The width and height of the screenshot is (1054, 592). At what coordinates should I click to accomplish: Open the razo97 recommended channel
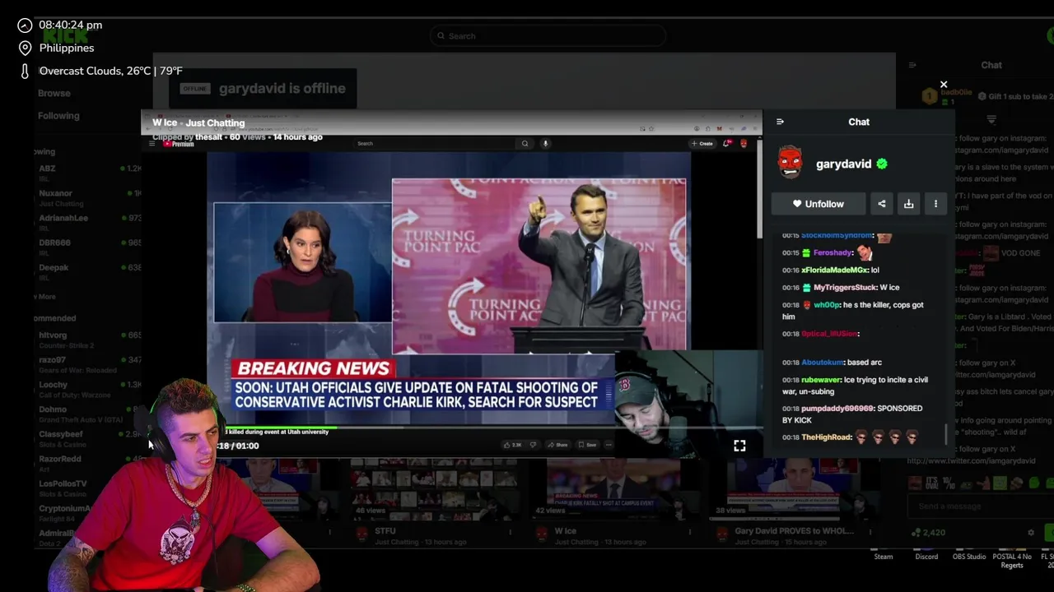coord(87,363)
